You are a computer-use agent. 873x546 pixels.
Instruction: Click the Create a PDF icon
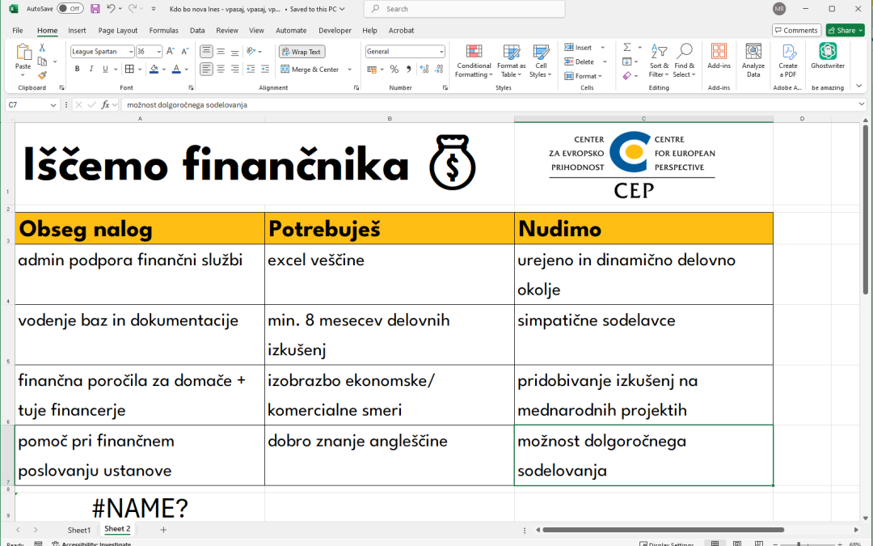tap(787, 61)
